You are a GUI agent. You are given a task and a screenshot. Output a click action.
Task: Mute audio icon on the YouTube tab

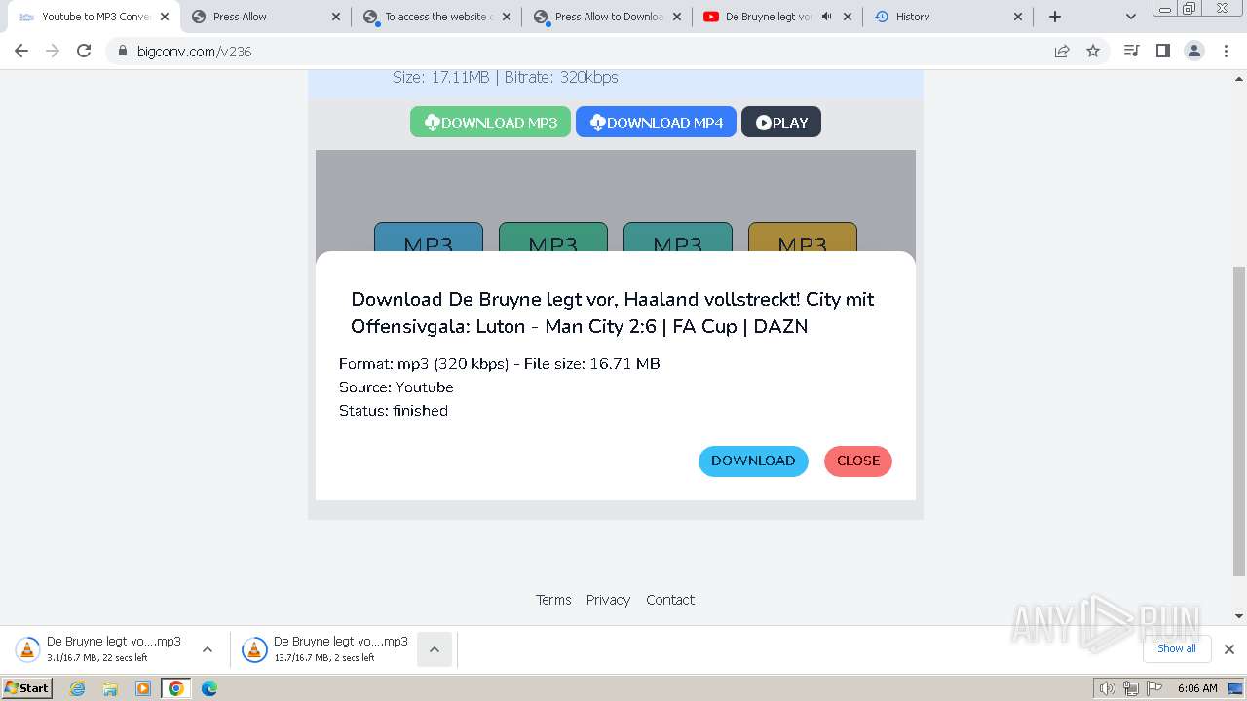pyautogui.click(x=826, y=17)
